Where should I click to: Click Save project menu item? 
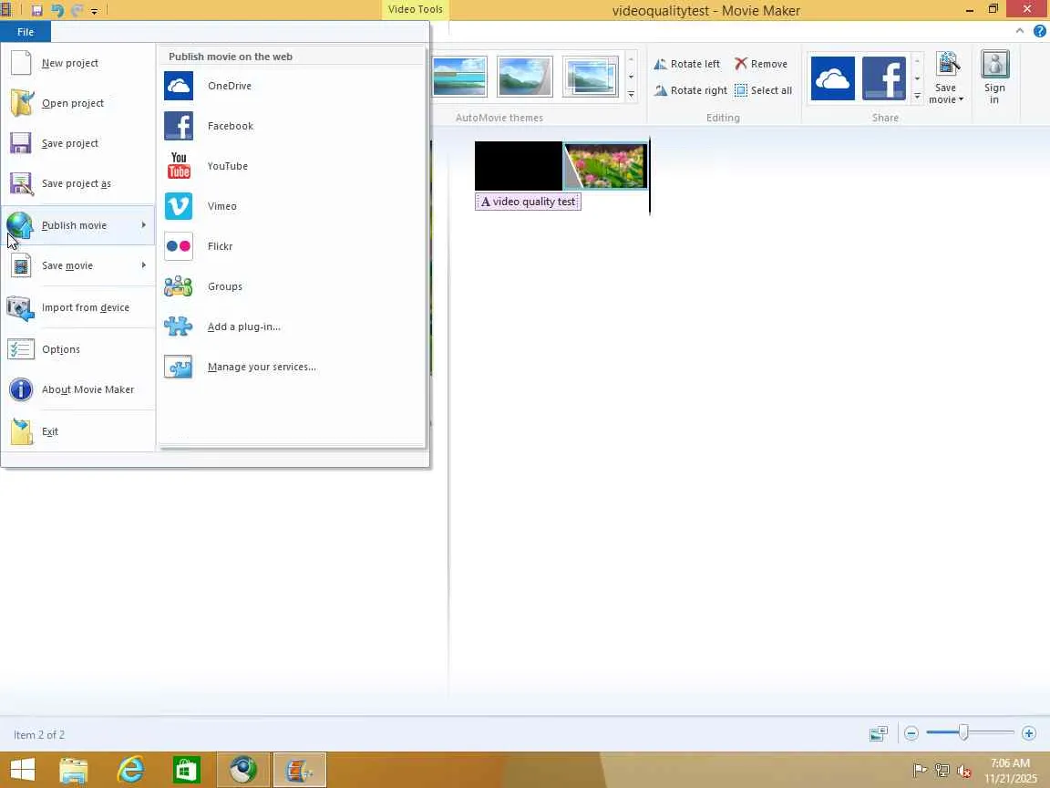[x=77, y=143]
